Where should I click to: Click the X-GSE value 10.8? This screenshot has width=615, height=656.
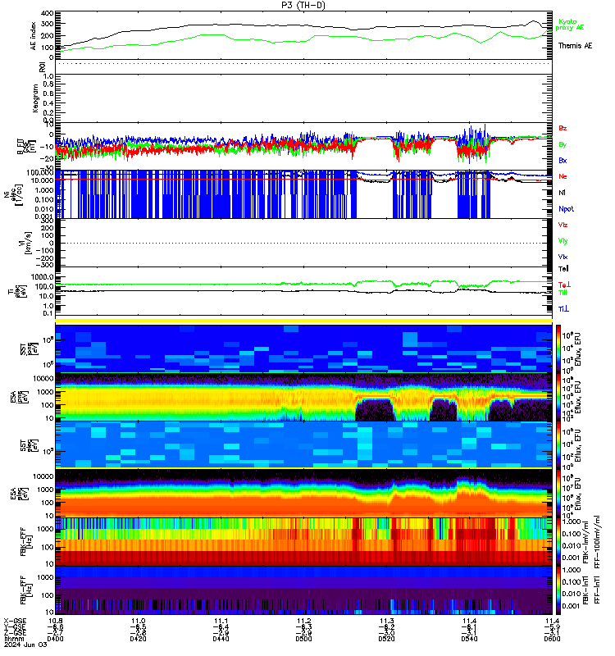tap(55, 621)
